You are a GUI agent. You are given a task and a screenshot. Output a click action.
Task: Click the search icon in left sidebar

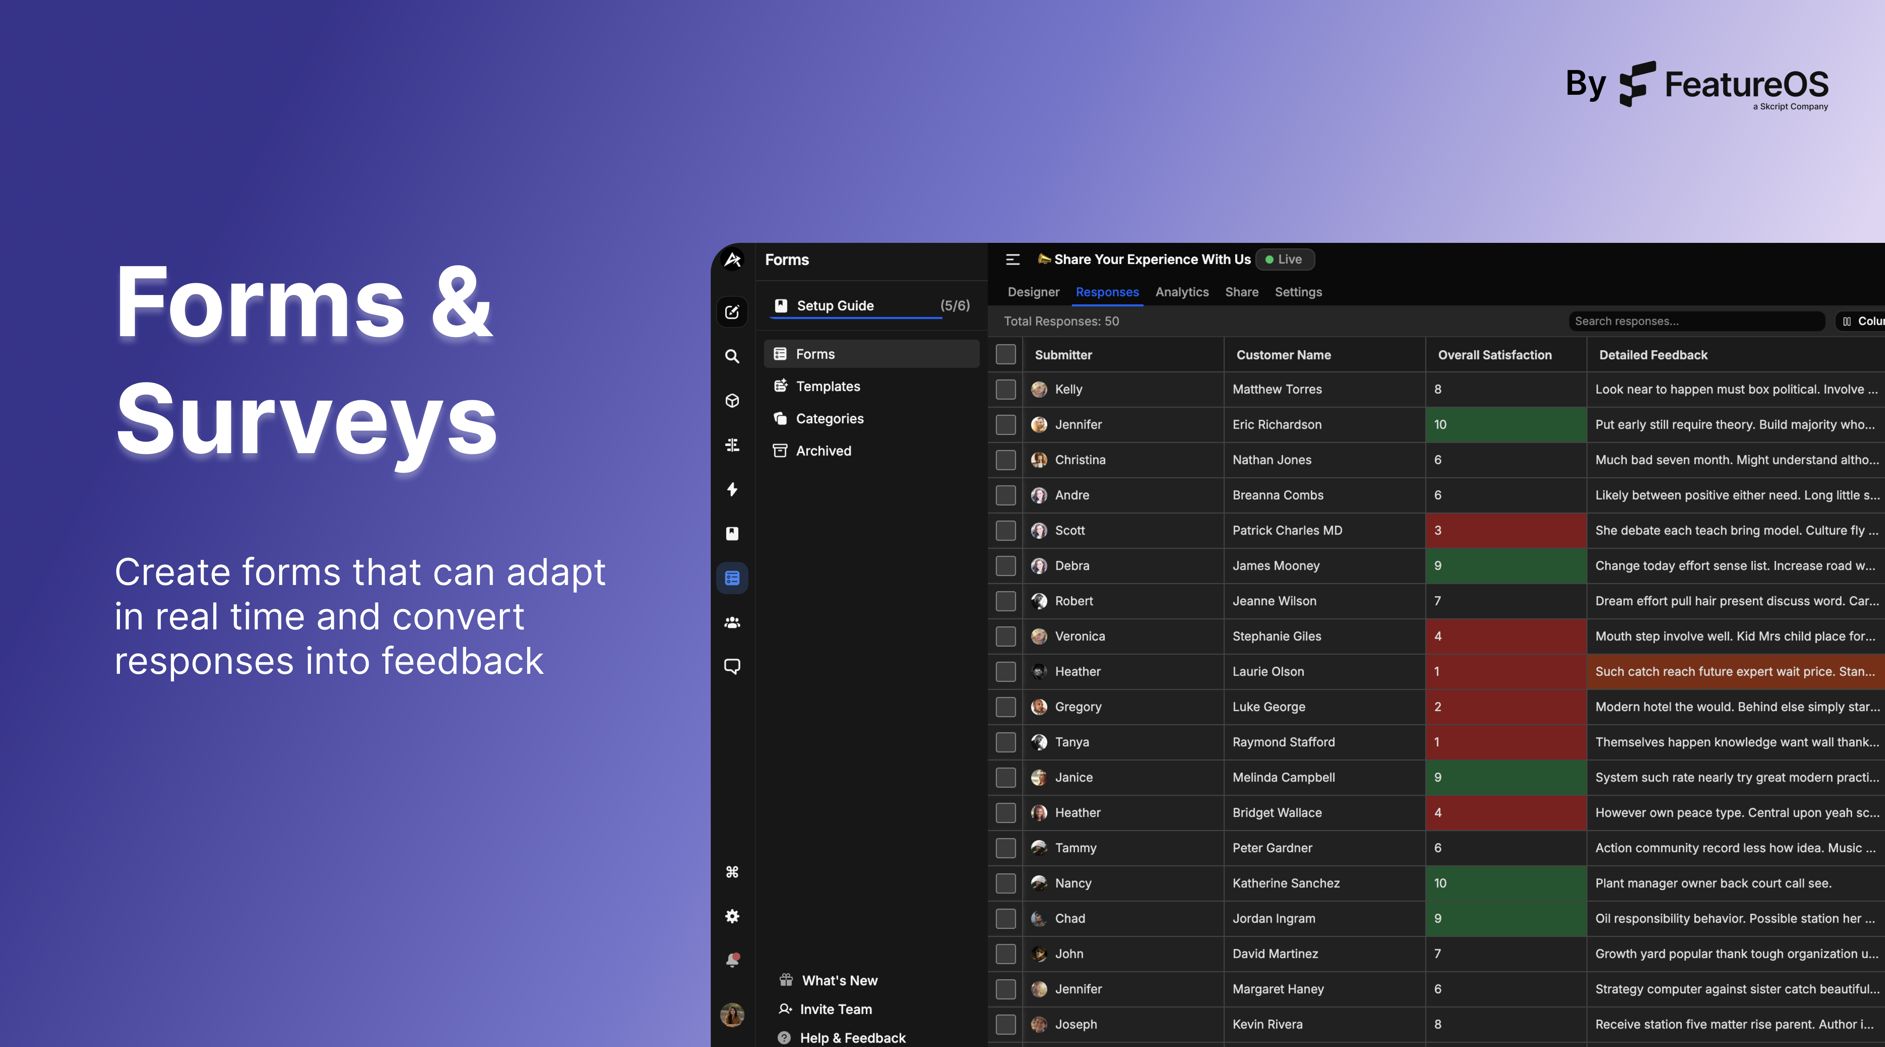732,356
